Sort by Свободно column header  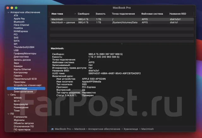(83, 14)
